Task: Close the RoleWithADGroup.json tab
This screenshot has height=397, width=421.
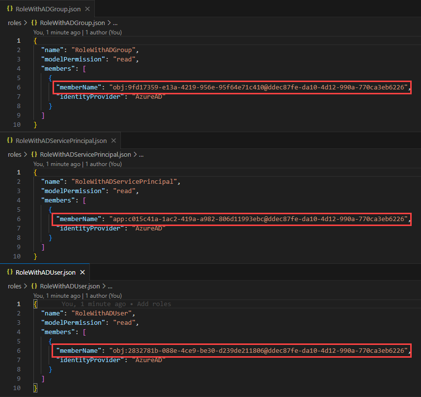Action: pos(87,9)
